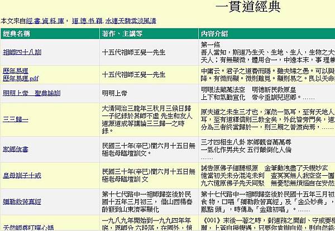335x231 pixels.
Task: Click intro text in the 彌勒救苦真經 row
Action: (x=268, y=202)
